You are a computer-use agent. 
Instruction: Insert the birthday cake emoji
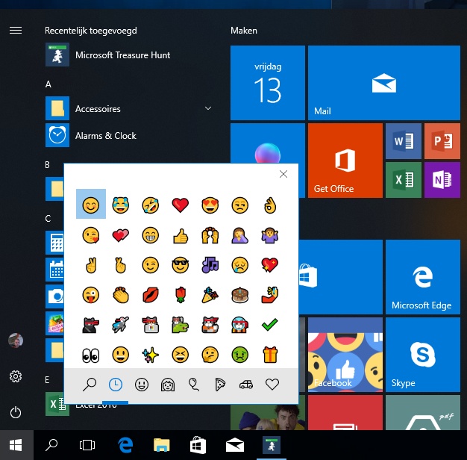coord(239,295)
